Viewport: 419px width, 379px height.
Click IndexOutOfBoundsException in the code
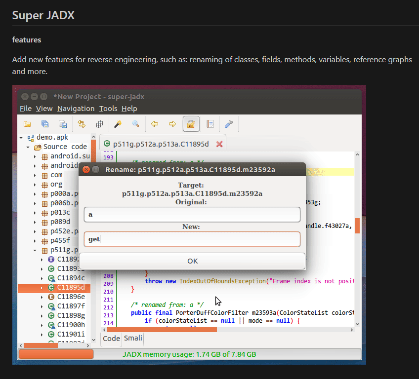[x=222, y=281]
